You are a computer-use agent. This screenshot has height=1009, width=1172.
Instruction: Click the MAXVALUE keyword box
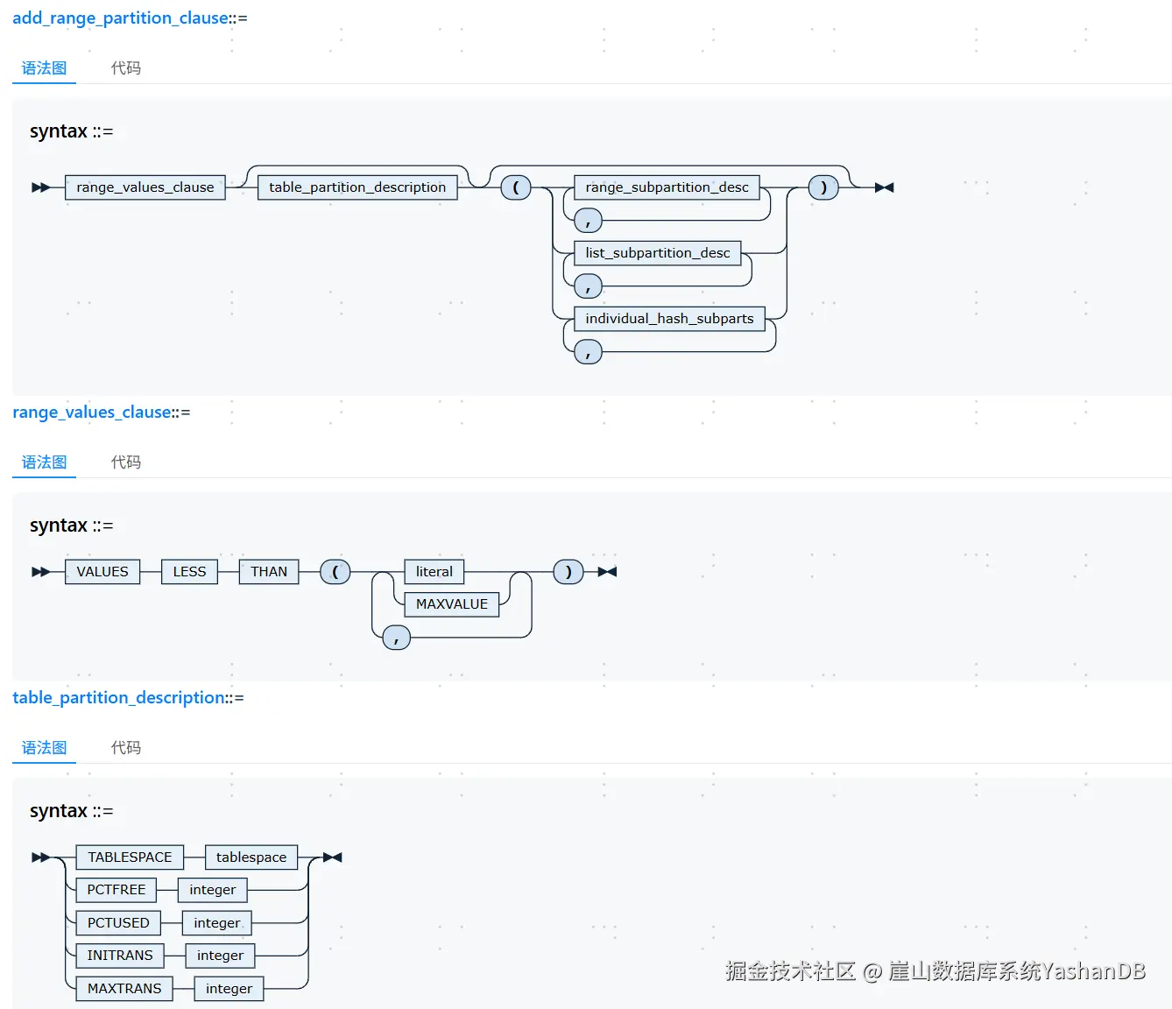tap(452, 604)
